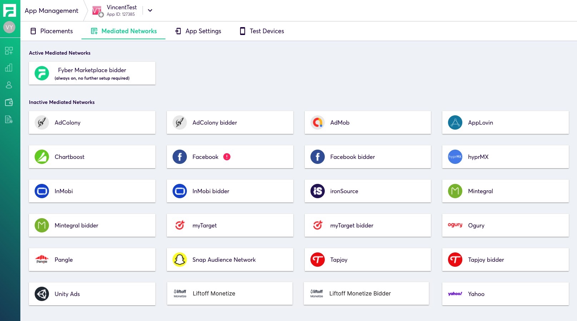Click the Liftoff Monetize Bidder logo
This screenshot has height=321, width=577.
click(x=317, y=294)
